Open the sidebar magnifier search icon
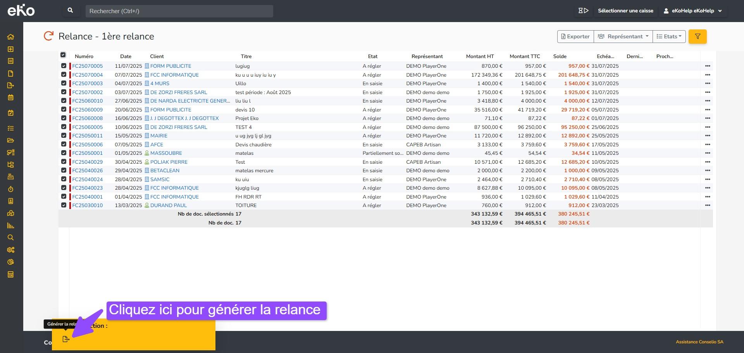The width and height of the screenshot is (744, 353). [x=10, y=238]
